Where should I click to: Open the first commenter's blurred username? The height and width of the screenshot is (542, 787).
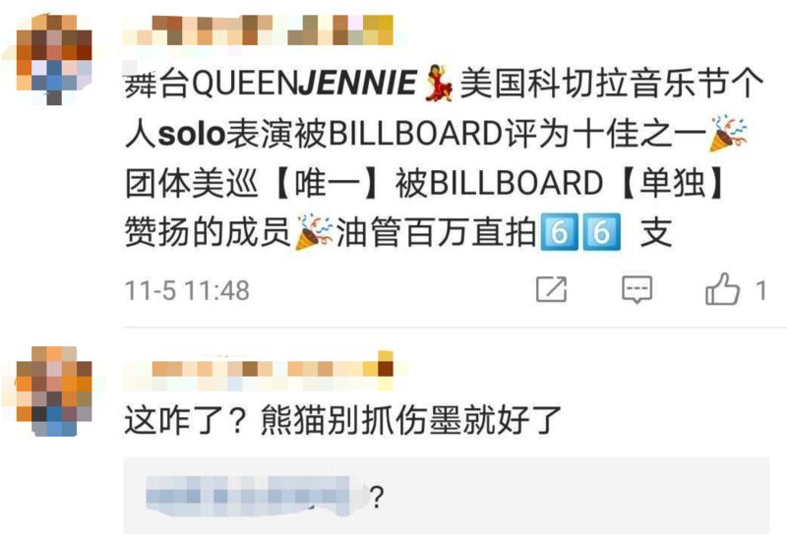[258, 30]
